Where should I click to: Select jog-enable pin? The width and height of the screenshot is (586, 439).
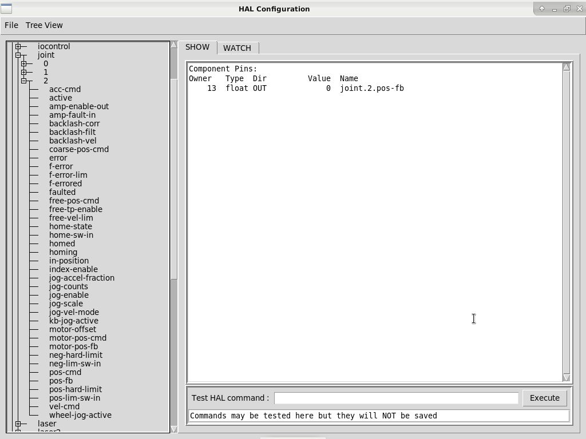69,296
